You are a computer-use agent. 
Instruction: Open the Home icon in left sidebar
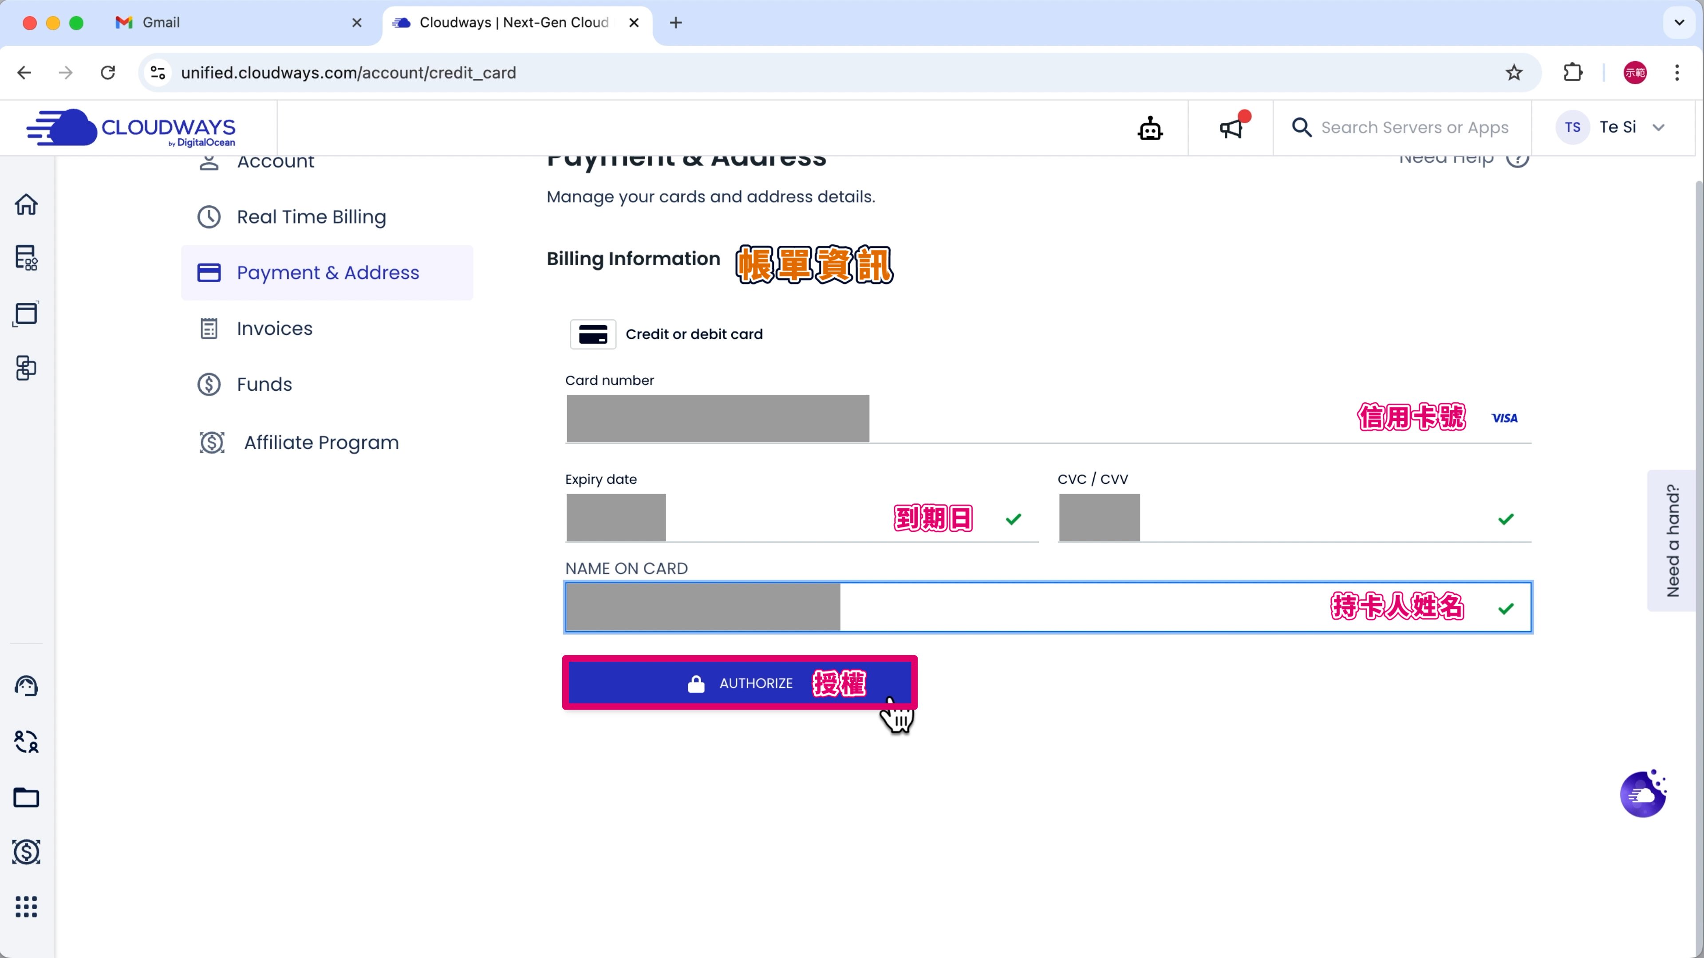pyautogui.click(x=26, y=204)
